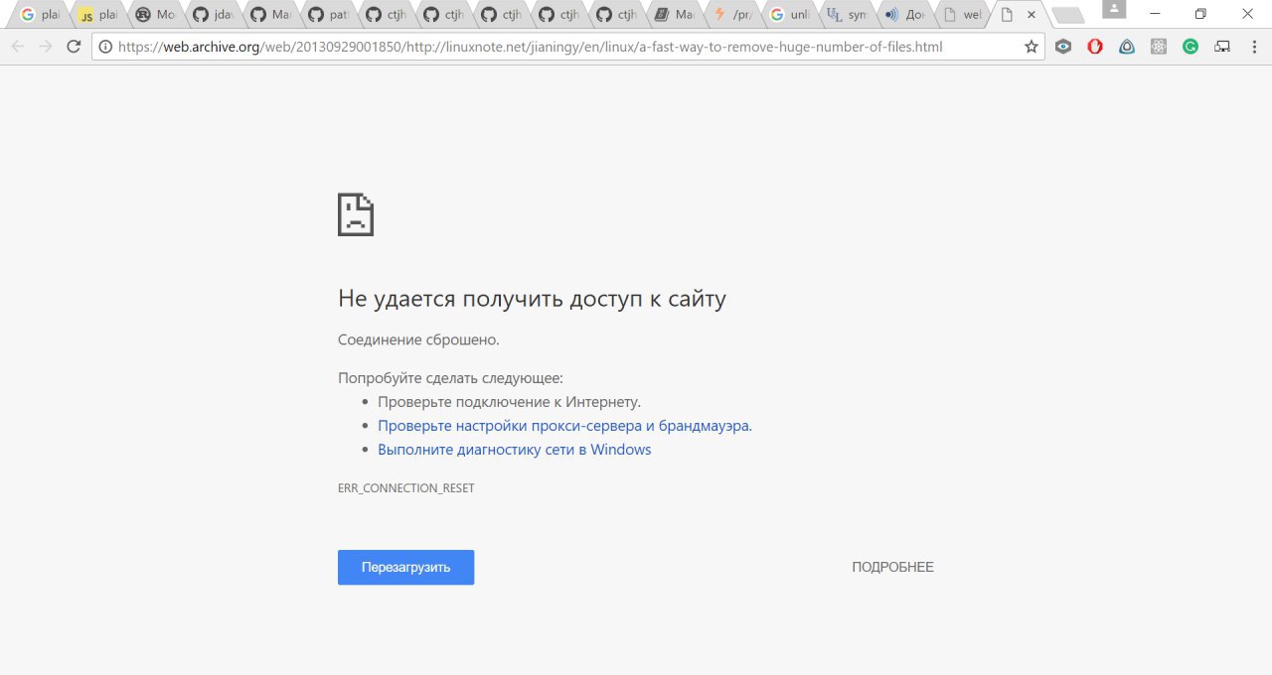Minimize the Chrome window

click(1155, 14)
